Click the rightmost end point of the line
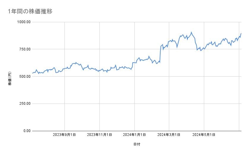Viewport: 249px width, 154px height. 241,33
